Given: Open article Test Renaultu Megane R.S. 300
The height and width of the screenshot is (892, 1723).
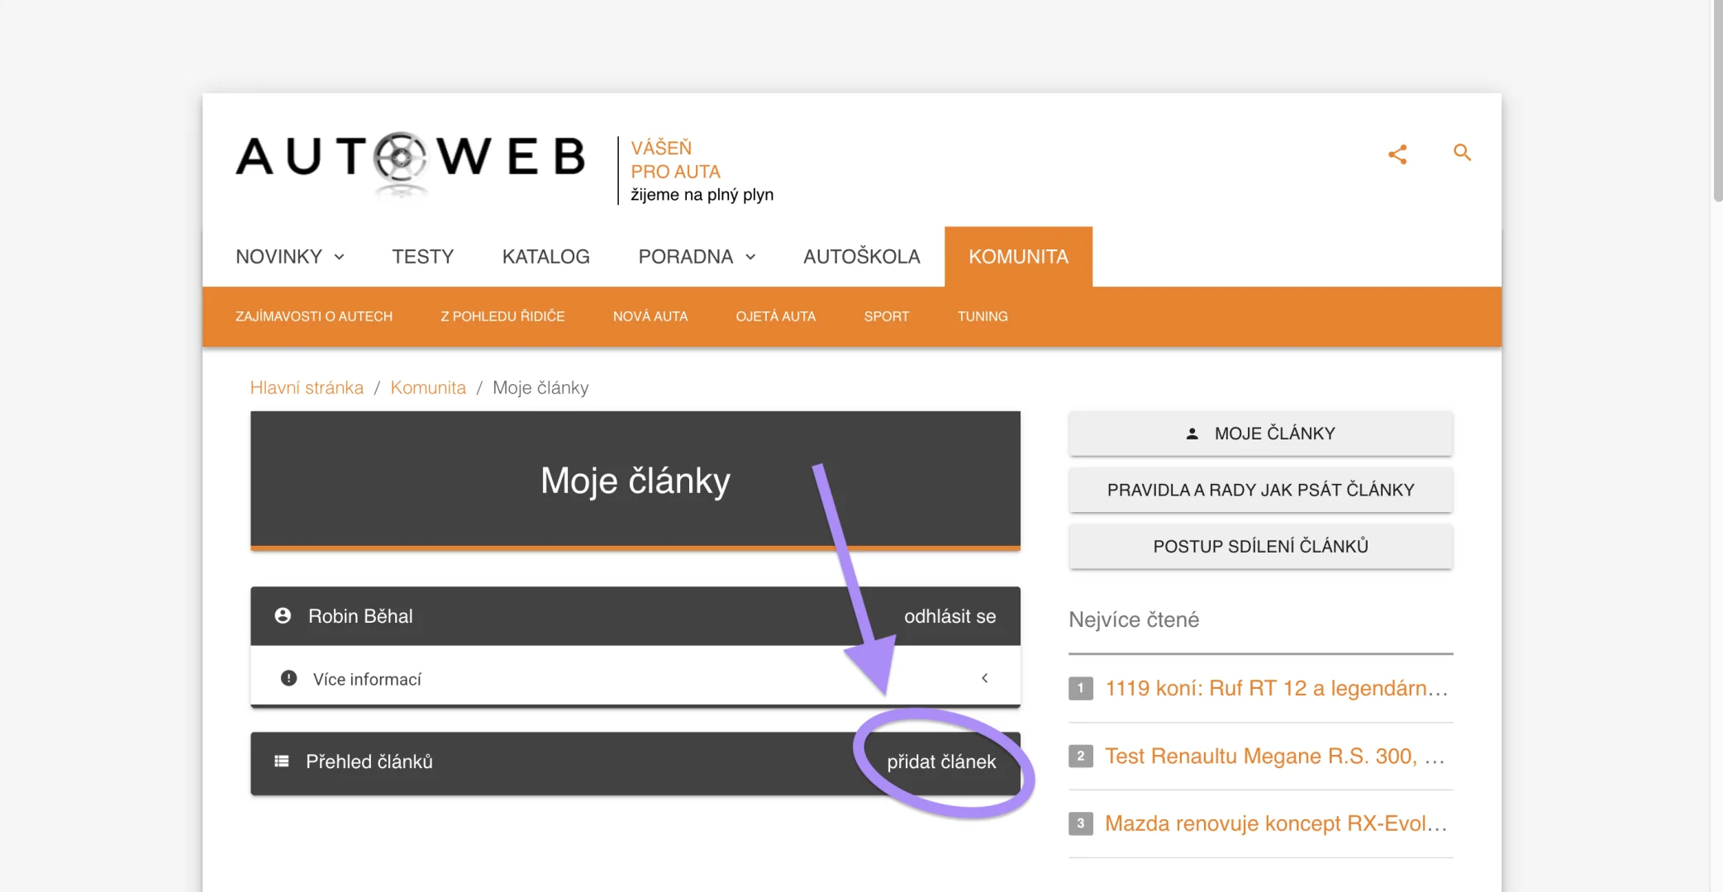Looking at the screenshot, I should (1275, 756).
